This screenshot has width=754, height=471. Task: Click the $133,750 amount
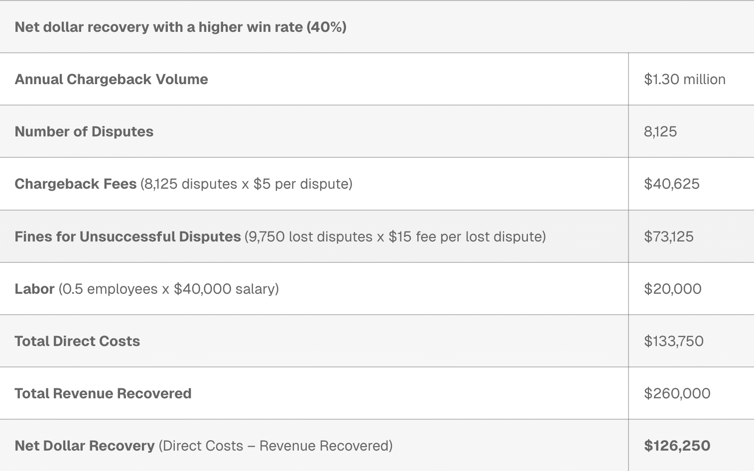(673, 341)
